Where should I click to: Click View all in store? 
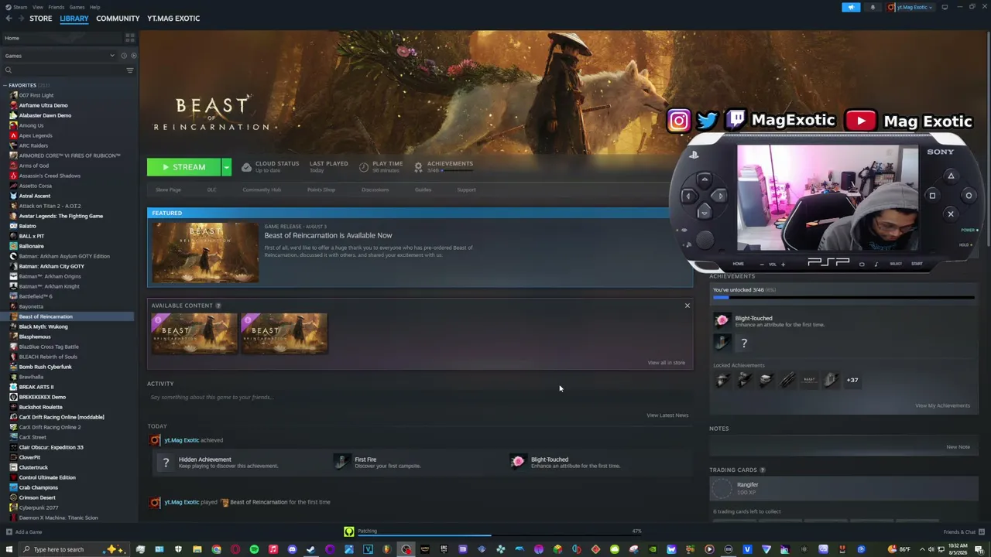(x=666, y=363)
